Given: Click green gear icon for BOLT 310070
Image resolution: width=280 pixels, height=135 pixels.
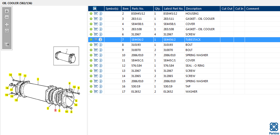Looking at the screenshot, I should 91,50.
